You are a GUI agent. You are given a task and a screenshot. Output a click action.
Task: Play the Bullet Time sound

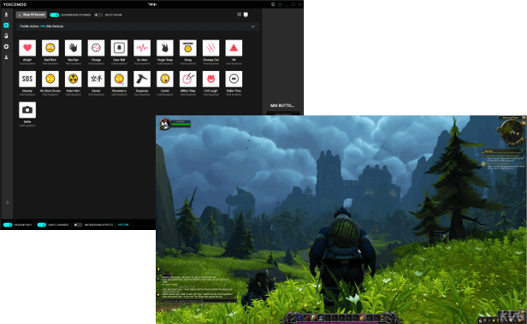coord(234,79)
